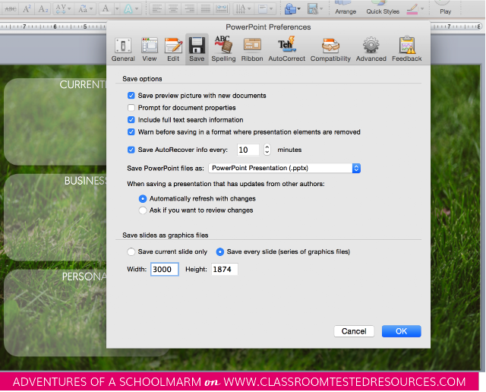Expand the character spacing dropdown arrow
This screenshot has width=486, height=392.
[69, 8]
